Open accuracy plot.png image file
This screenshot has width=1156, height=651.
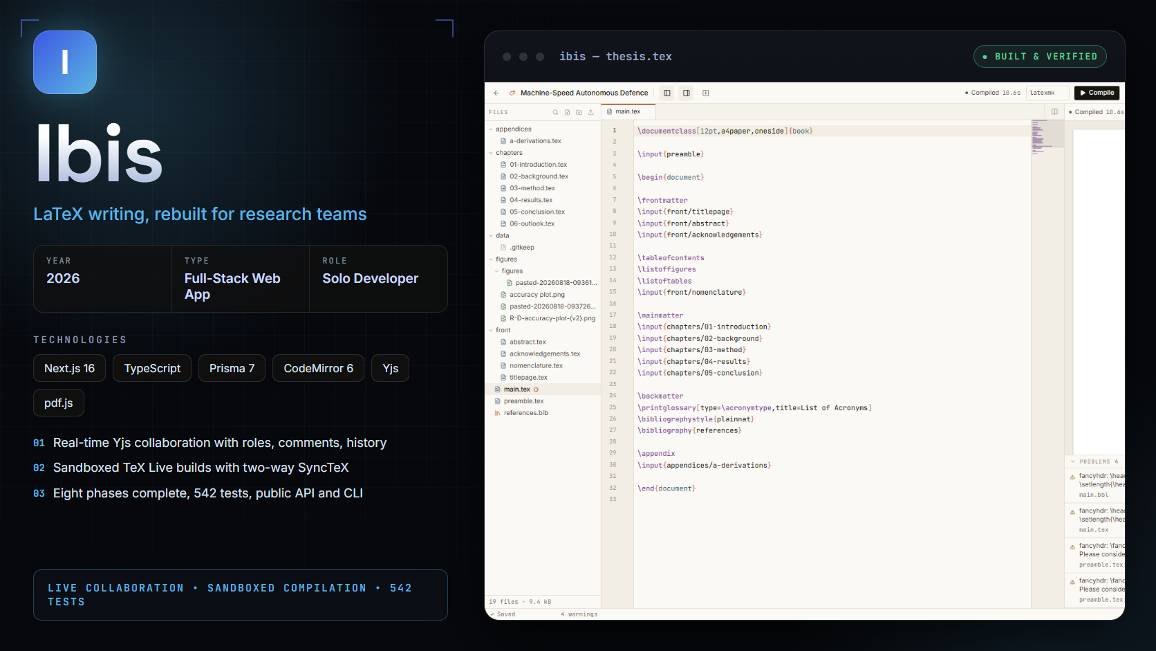pyautogui.click(x=543, y=295)
